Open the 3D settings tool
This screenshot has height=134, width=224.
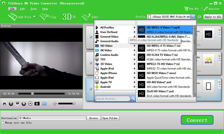pos(67,17)
